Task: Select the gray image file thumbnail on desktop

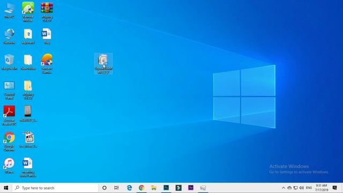Action: (28, 114)
